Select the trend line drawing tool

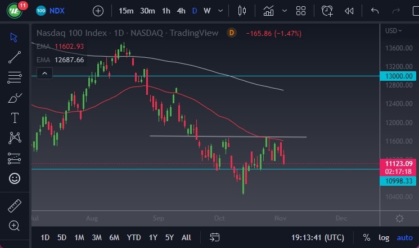click(15, 57)
